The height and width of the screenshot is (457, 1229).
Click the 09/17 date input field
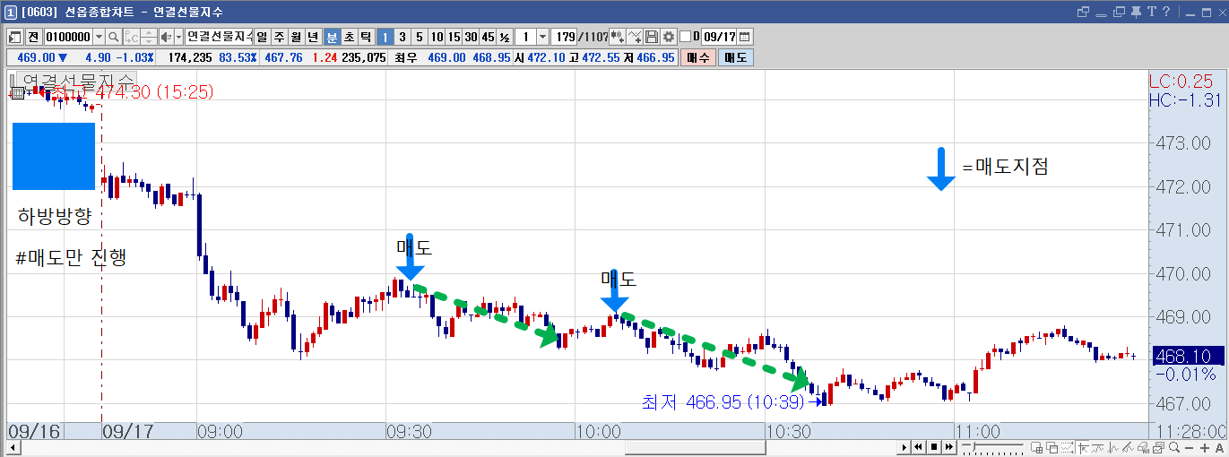point(719,37)
